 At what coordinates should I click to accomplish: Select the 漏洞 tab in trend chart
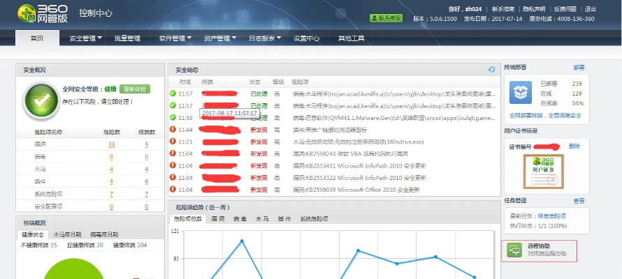click(217, 219)
